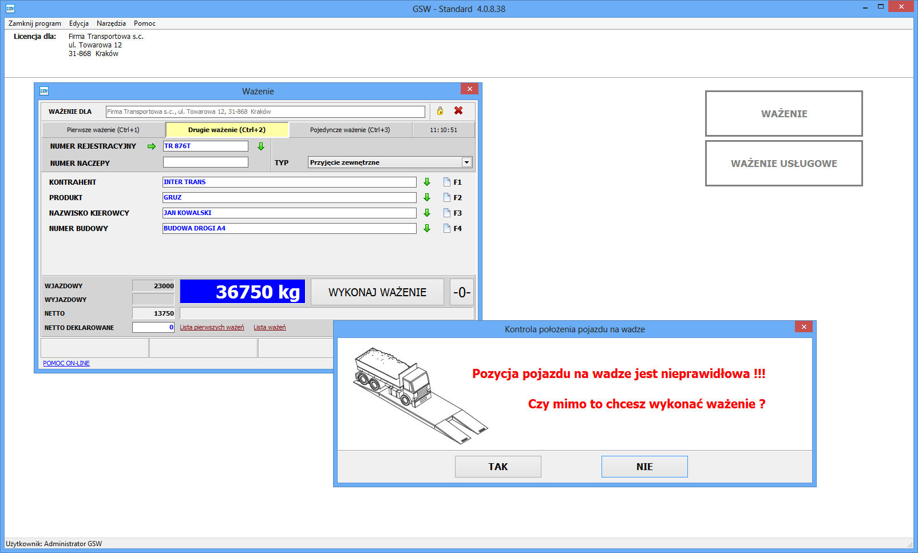Click the Netto deklarowane input field
918x553 pixels.
[153, 327]
